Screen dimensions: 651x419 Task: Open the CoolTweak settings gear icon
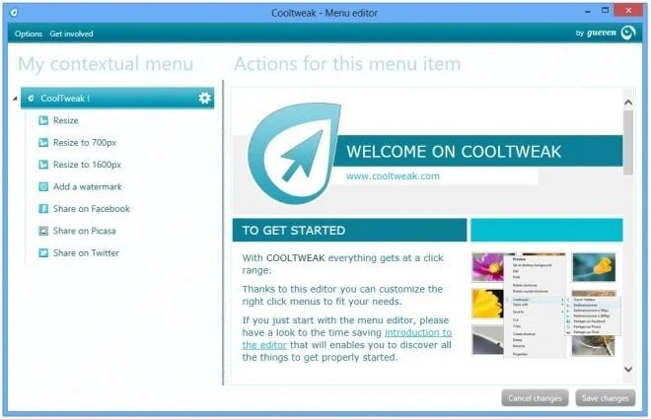204,99
